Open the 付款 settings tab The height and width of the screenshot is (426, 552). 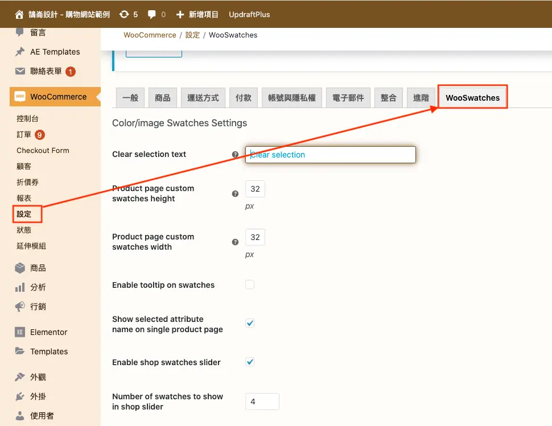(244, 98)
